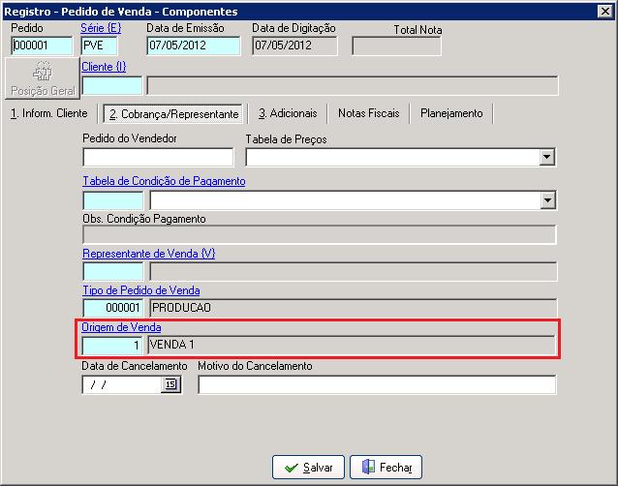This screenshot has height=486, width=618.
Task: Open the calendar picker for Data de Cancelamento
Action: [x=170, y=384]
